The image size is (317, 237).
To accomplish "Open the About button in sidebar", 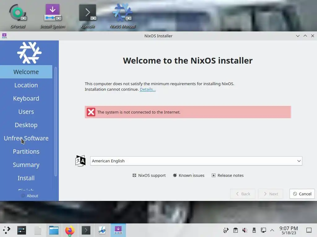I will (x=29, y=196).
